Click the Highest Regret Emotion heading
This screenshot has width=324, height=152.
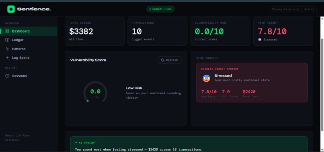click(220, 69)
